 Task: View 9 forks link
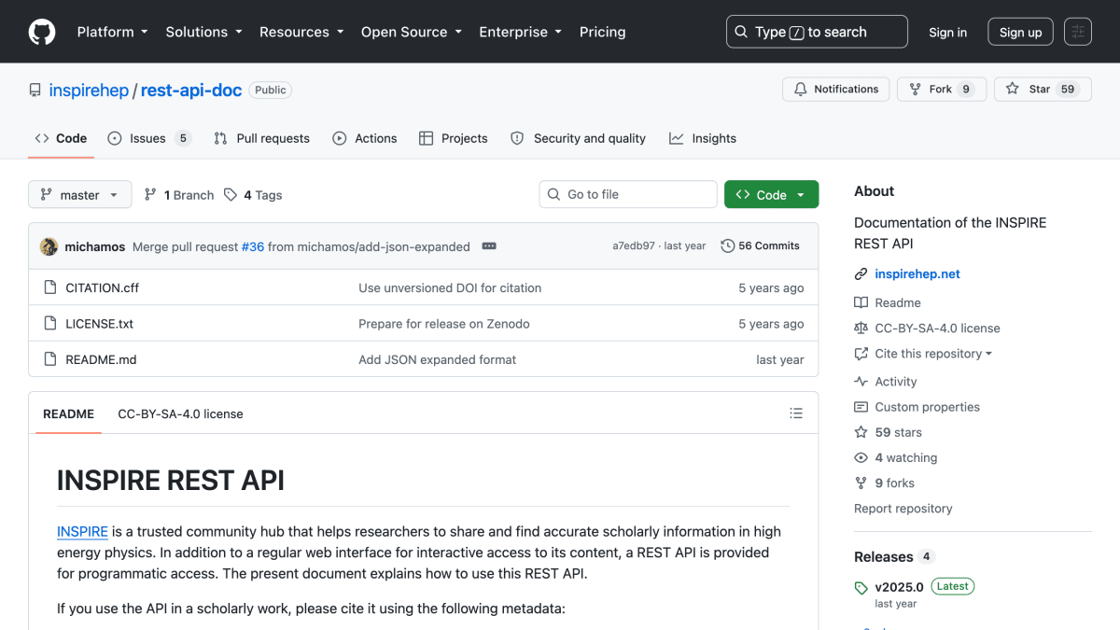[x=885, y=483]
